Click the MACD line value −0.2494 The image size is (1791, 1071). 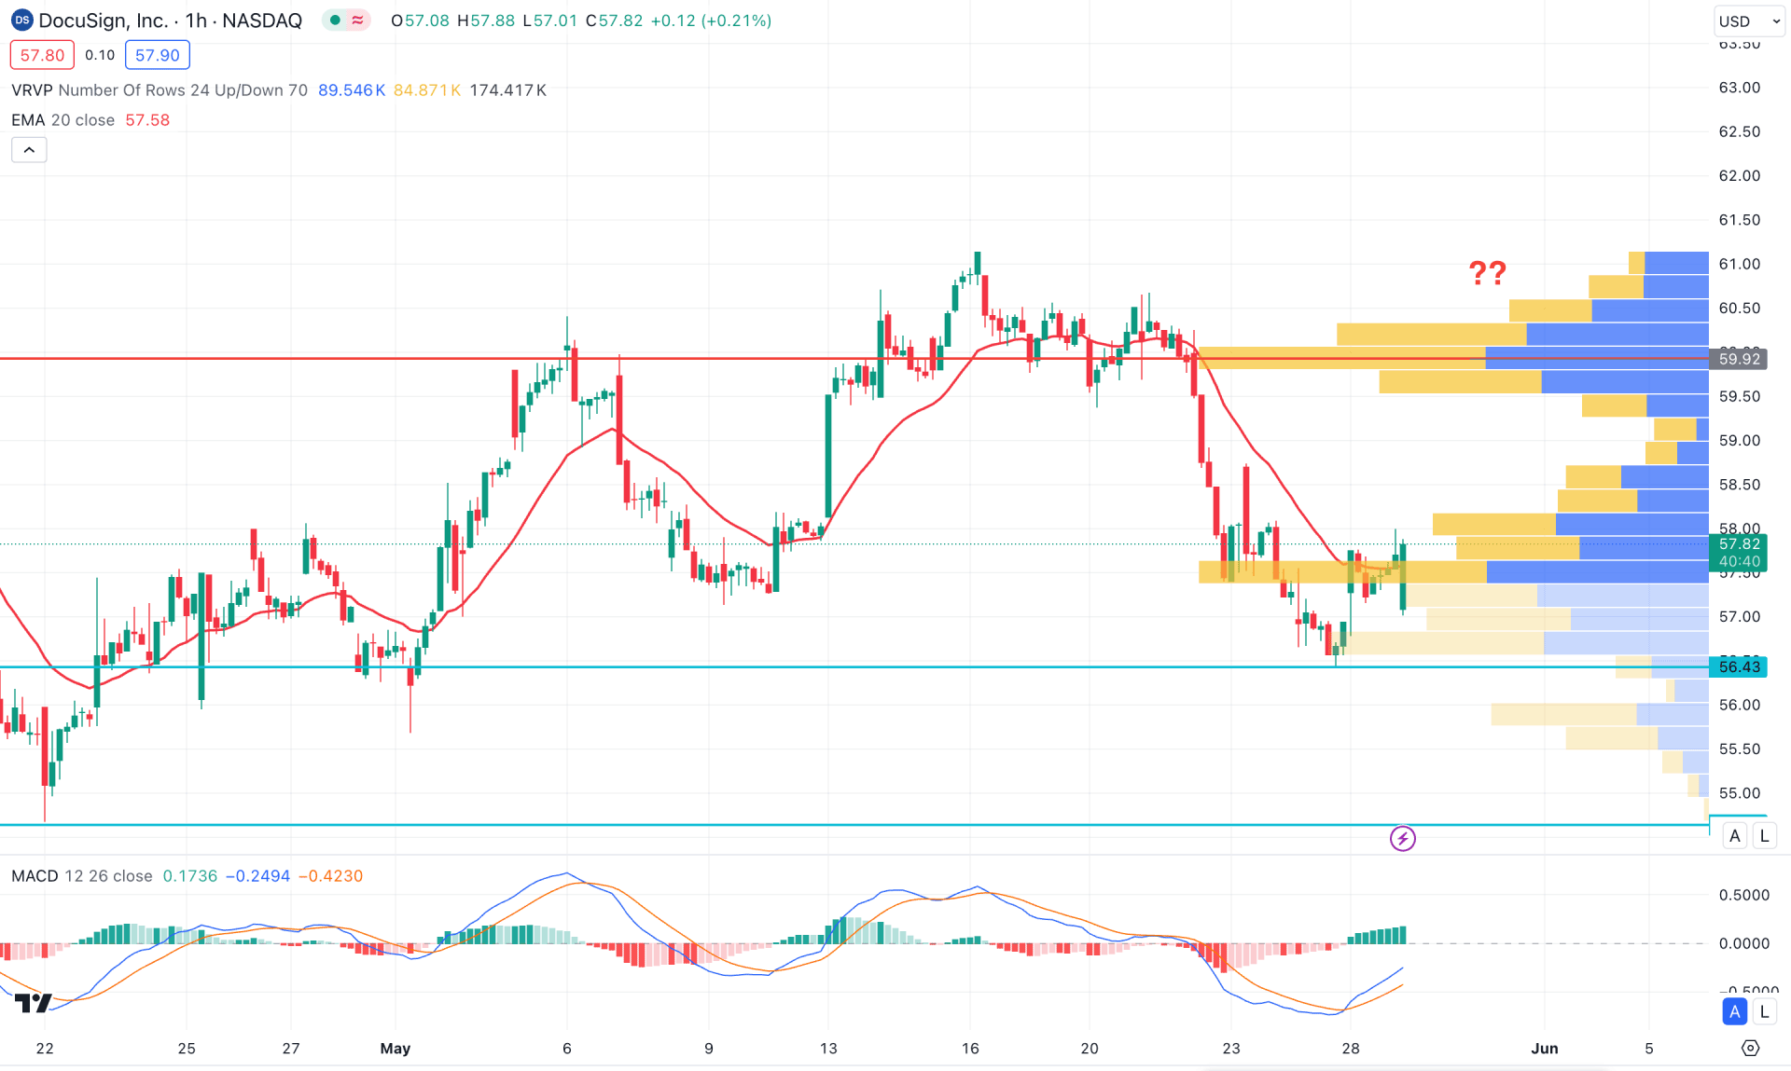tap(258, 876)
